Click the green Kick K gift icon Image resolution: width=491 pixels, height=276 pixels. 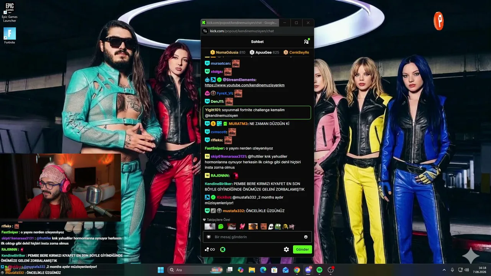pyautogui.click(x=222, y=250)
